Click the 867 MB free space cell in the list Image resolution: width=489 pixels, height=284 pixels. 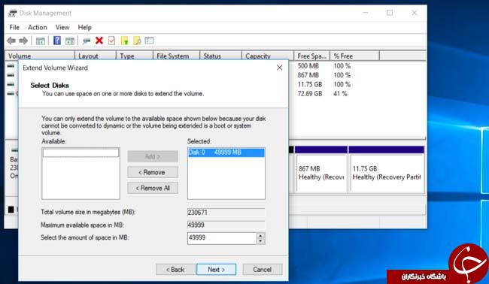point(308,75)
